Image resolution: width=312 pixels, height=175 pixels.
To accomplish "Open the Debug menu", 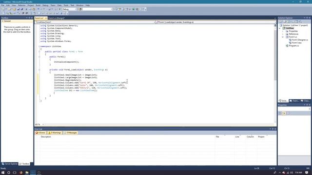I will [45, 5].
